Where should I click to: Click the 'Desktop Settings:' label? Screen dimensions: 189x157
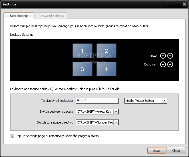tap(22, 35)
